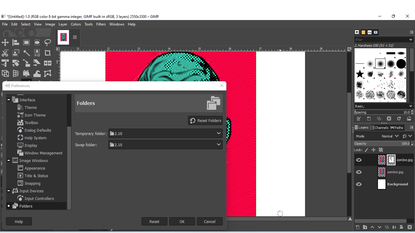This screenshot has height=233, width=415.
Task: Refresh the brushes list
Action: pyautogui.click(x=399, y=119)
